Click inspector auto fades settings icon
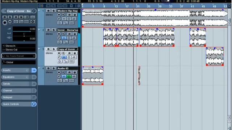This screenshot has height=130, width=232. (x=33, y=17)
